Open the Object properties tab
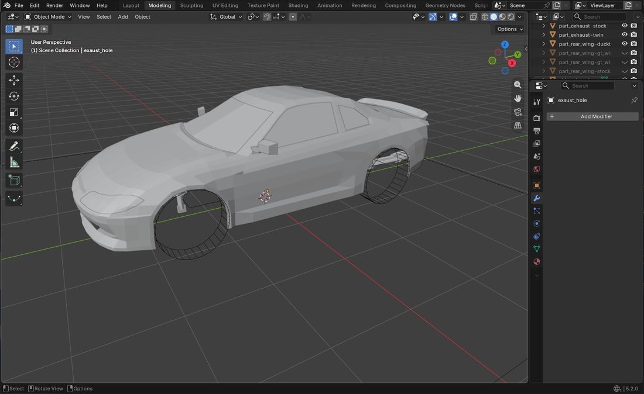Viewport: 644px width, 394px height. (x=536, y=185)
